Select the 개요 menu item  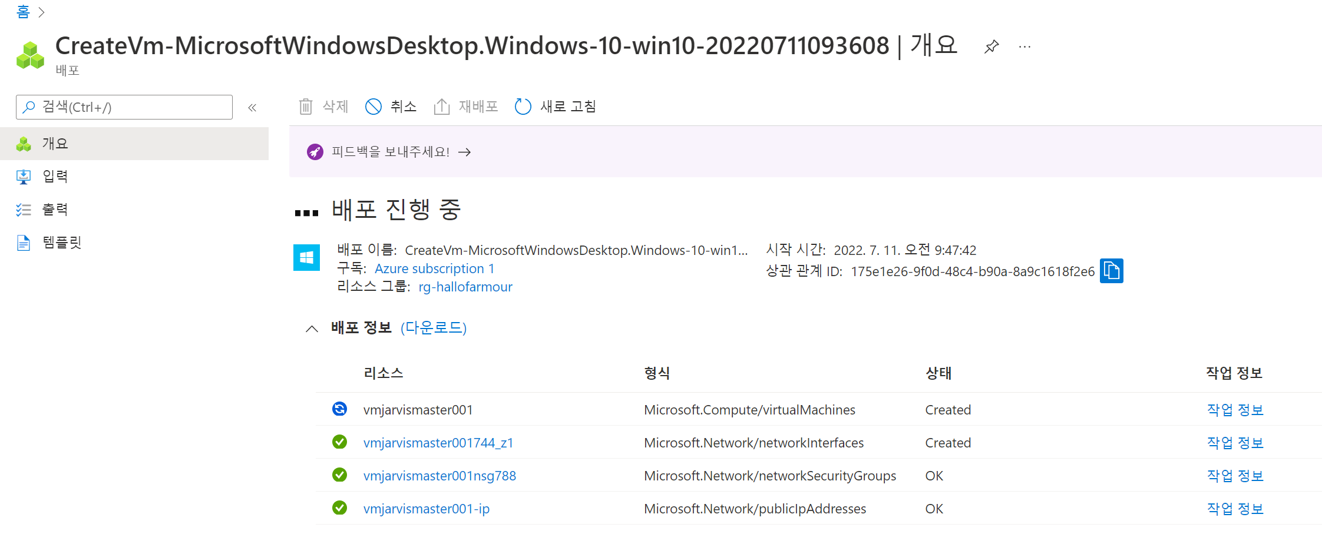click(x=134, y=144)
